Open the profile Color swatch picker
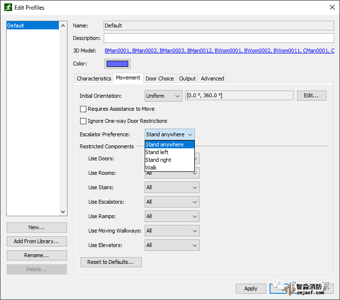Screen dimensions: 340x300 (x=117, y=64)
